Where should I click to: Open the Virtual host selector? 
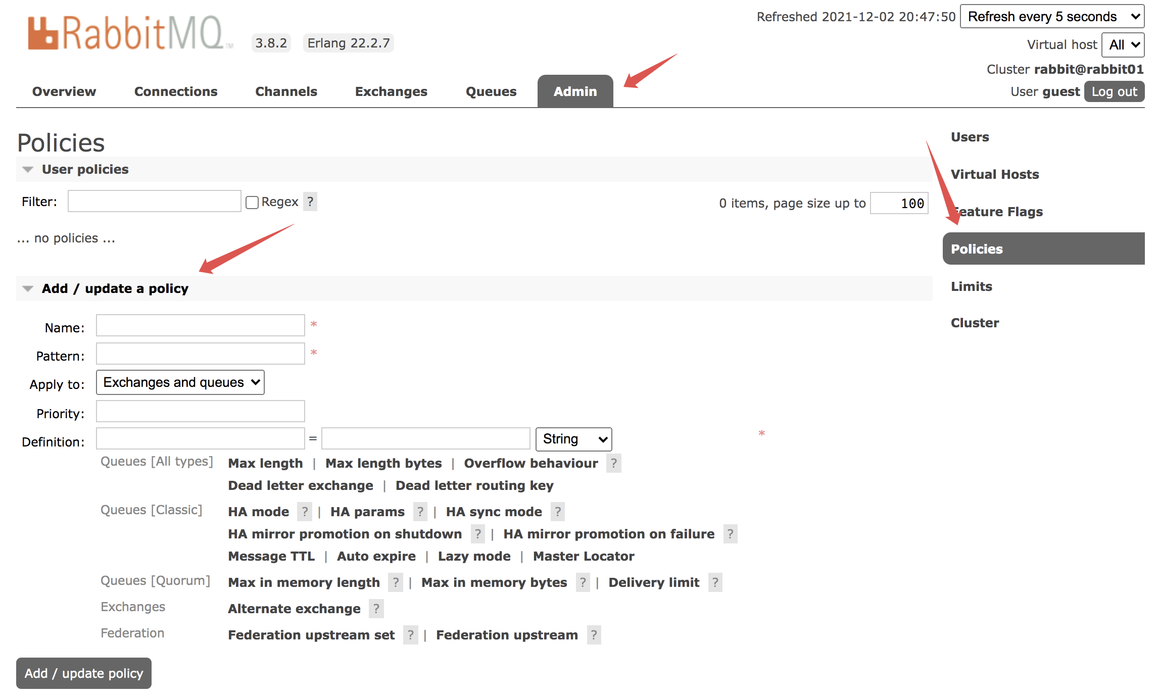click(x=1123, y=45)
